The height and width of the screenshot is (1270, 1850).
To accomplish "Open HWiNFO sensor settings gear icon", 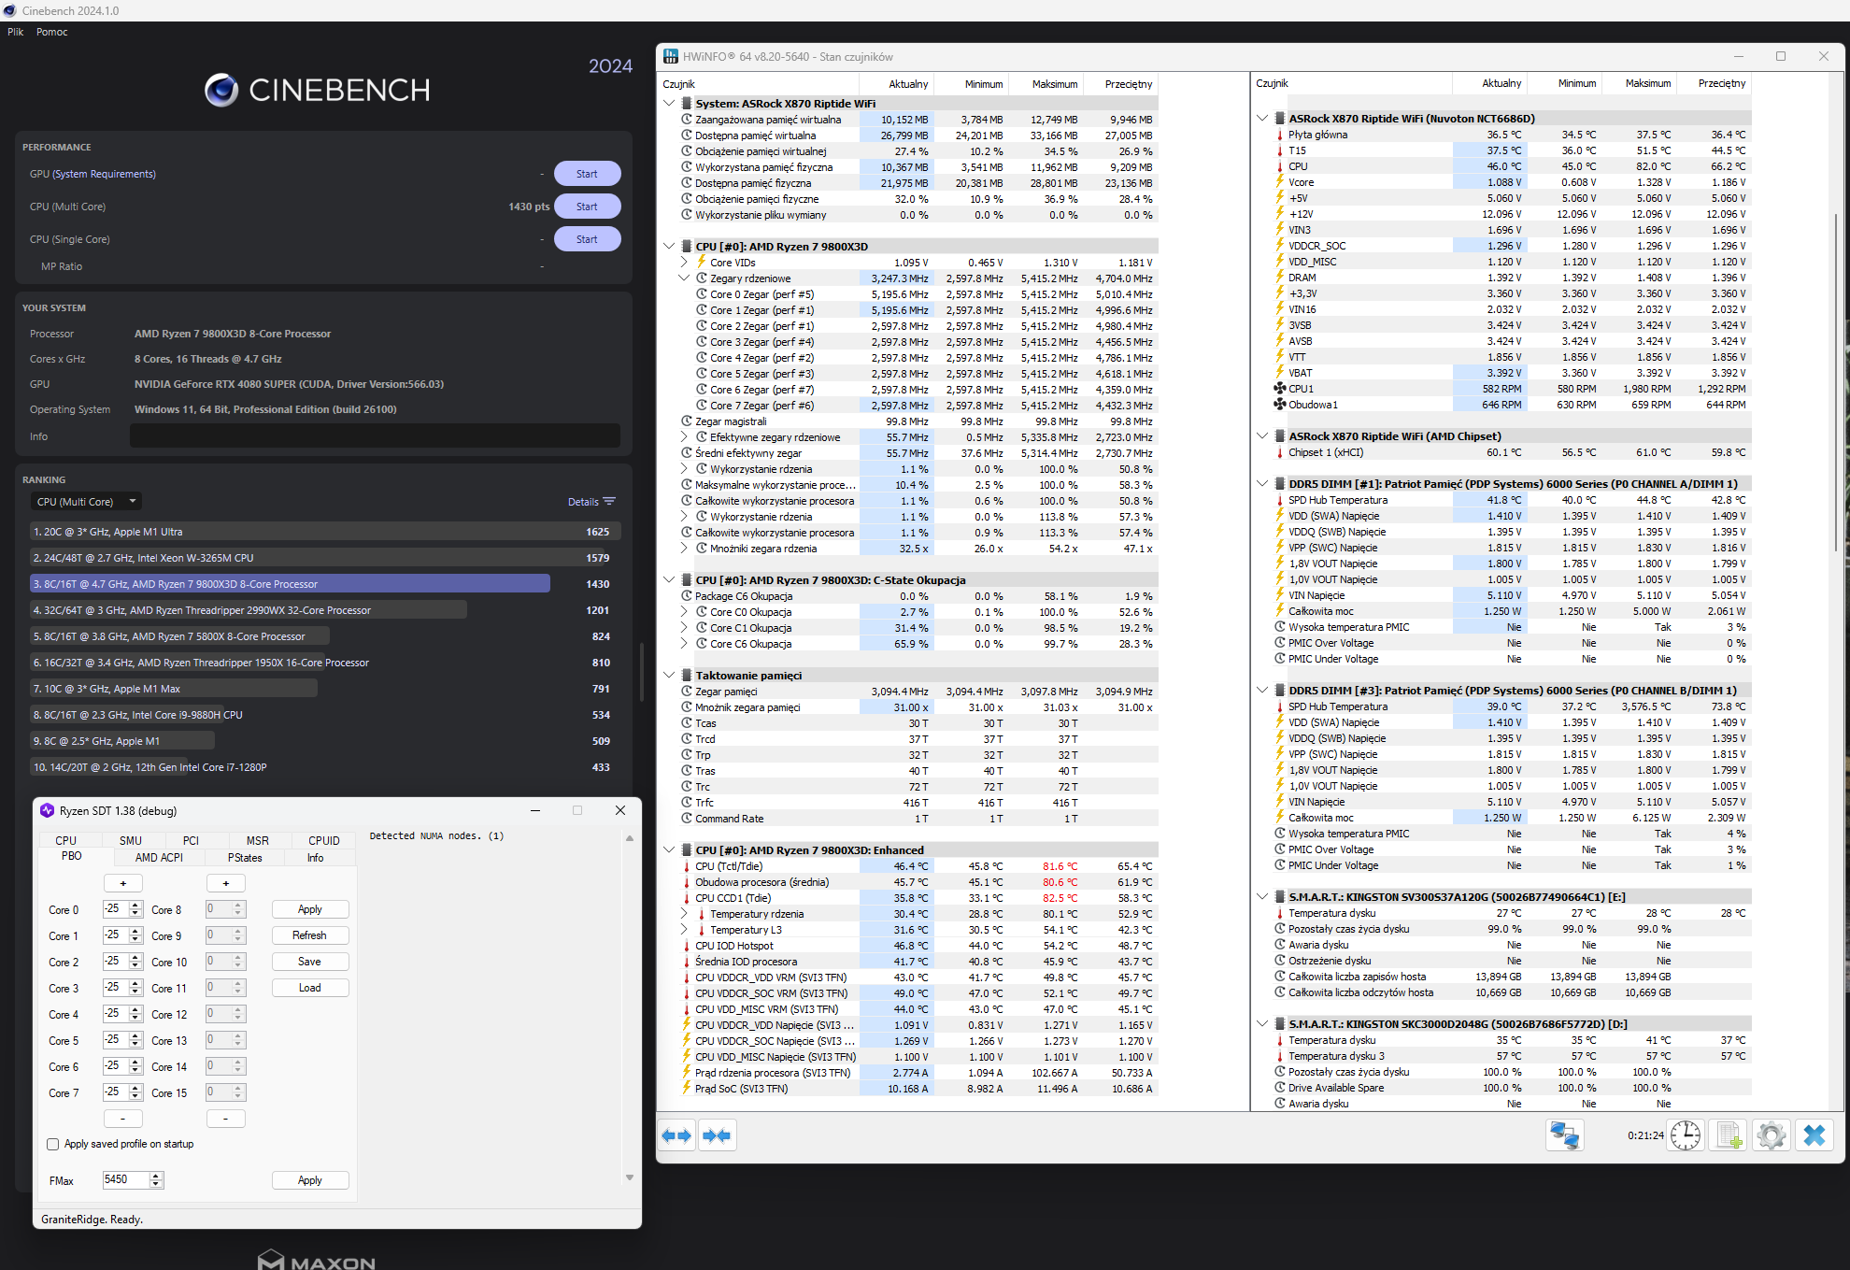I will tap(1771, 1135).
